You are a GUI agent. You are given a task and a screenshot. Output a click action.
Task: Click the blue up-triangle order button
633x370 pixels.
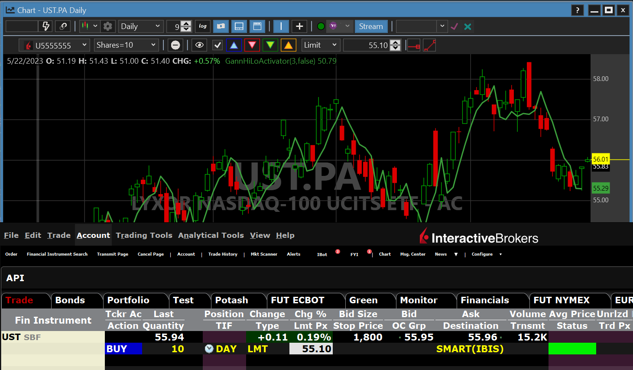coord(234,45)
